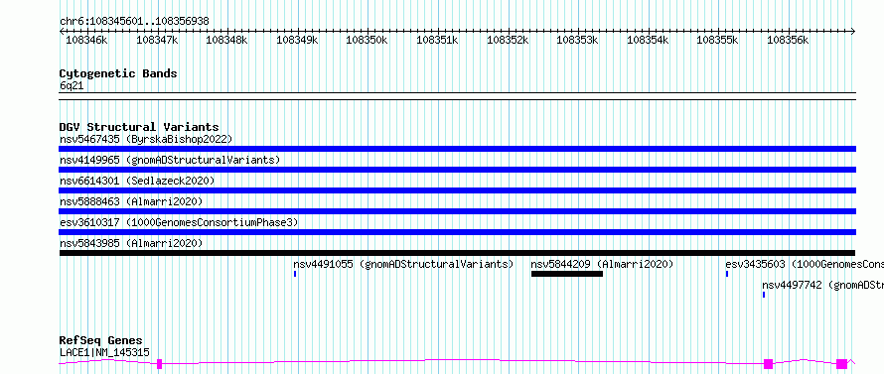Click the blue bar under nsv6614301
Viewport: 884px width, 374px height.
pos(457,190)
